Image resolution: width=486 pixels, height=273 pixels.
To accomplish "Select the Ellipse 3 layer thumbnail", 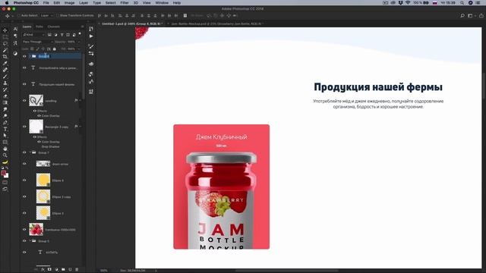I will click(x=43, y=213).
